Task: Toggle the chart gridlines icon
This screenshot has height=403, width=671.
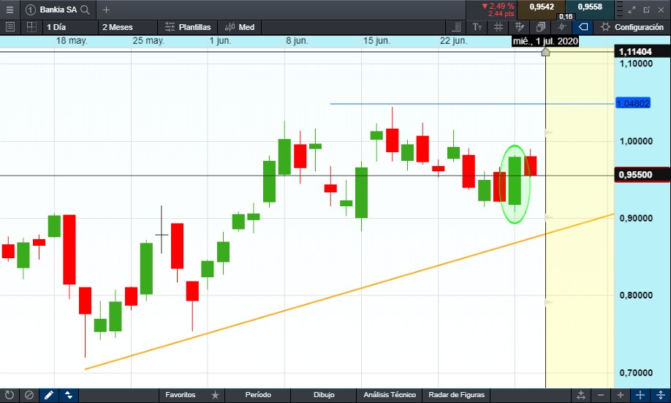Action: pos(498,27)
